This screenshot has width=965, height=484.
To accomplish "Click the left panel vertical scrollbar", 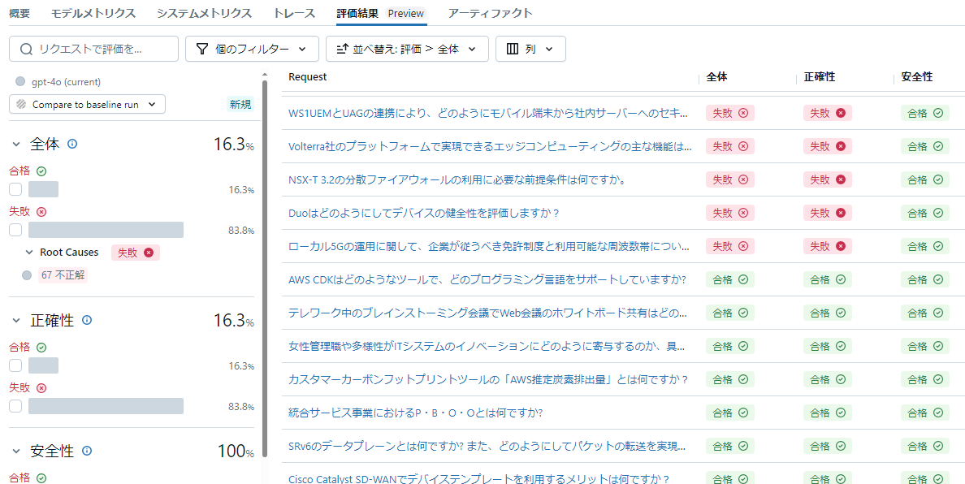I will coord(266,269).
